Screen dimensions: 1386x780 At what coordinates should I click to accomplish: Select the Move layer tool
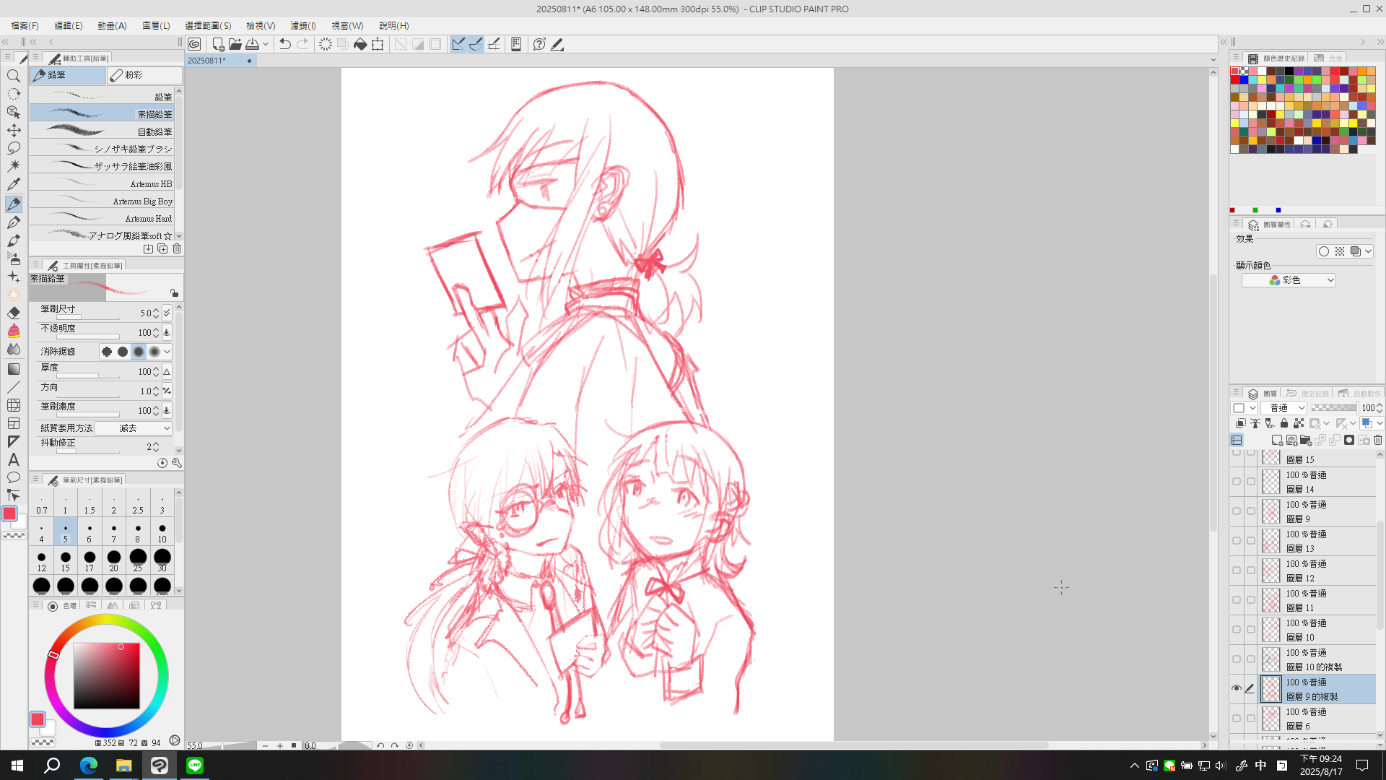point(14,130)
